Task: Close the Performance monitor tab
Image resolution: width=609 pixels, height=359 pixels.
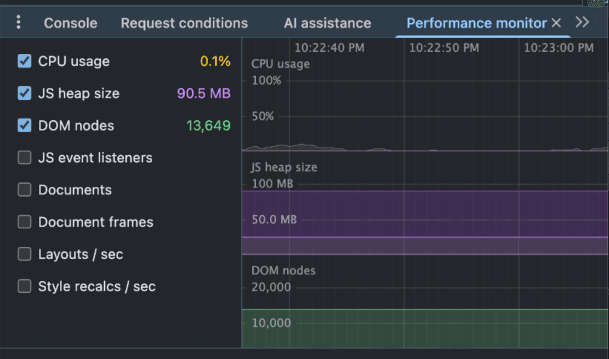Action: tap(556, 23)
